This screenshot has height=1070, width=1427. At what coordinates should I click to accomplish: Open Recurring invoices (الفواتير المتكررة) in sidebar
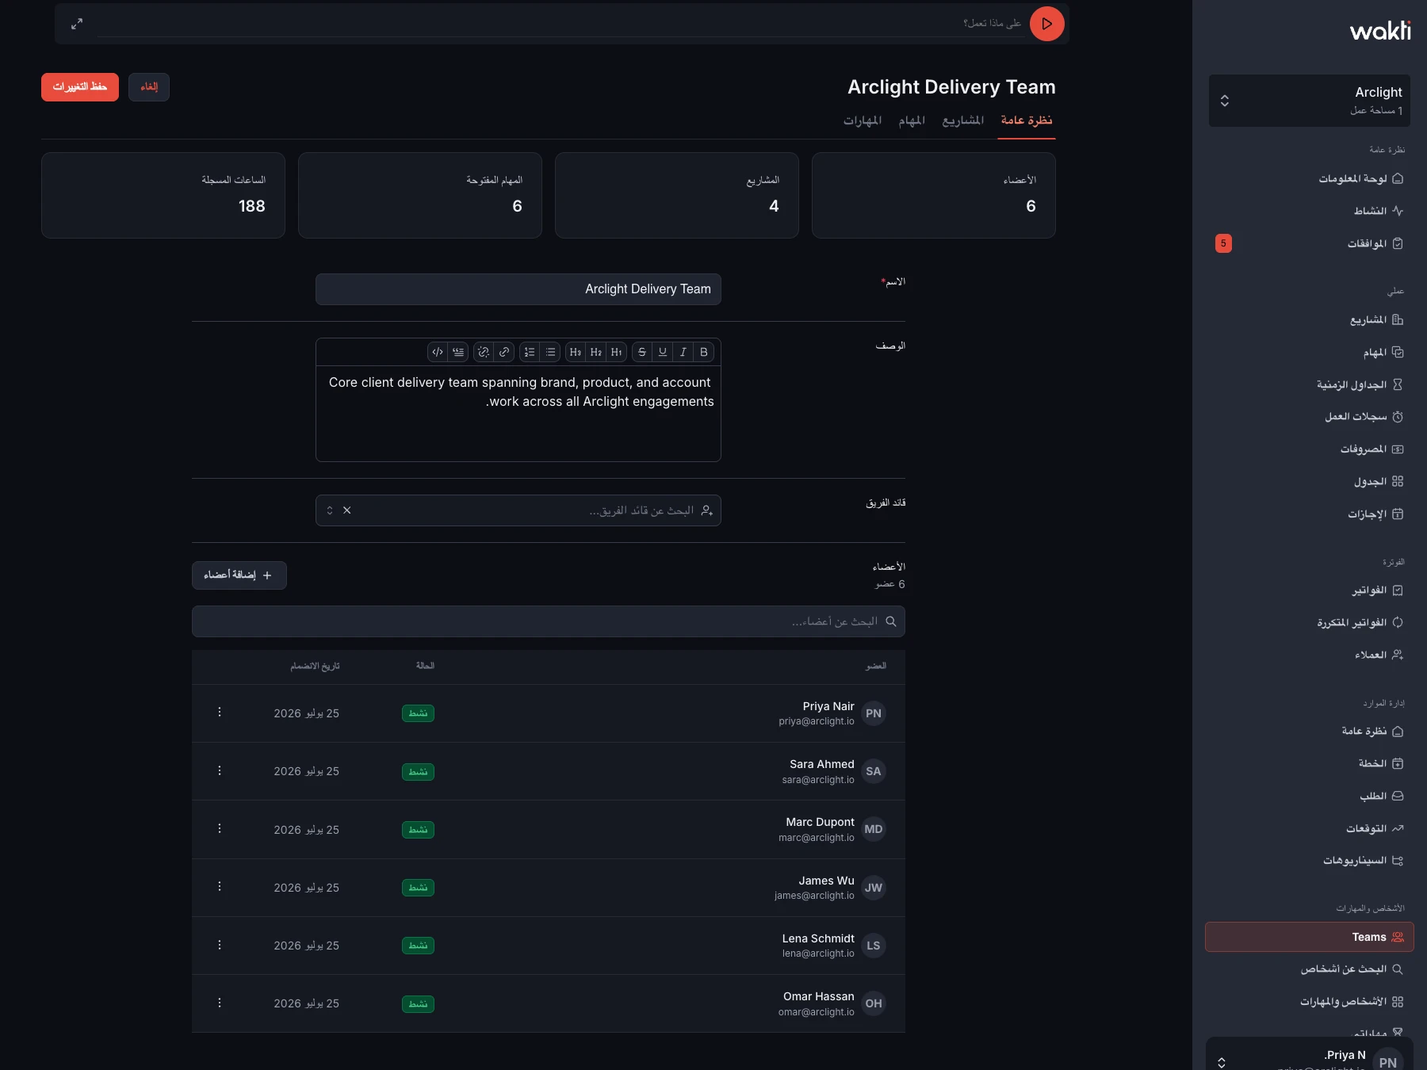click(1310, 623)
